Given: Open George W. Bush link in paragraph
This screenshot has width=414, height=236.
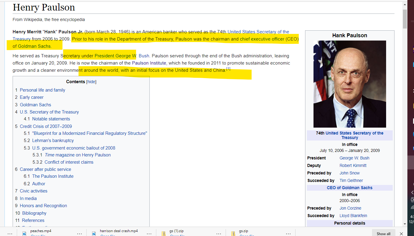Looking at the screenshot, I should coord(133,56).
